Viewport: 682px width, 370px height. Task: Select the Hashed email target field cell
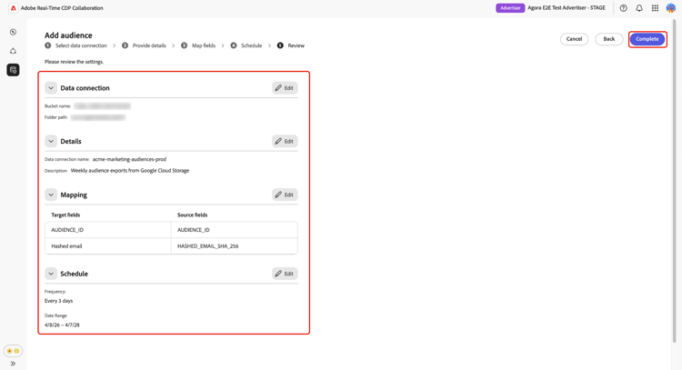pos(108,246)
